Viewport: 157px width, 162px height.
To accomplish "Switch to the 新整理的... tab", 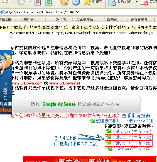I will [x=9, y=19].
